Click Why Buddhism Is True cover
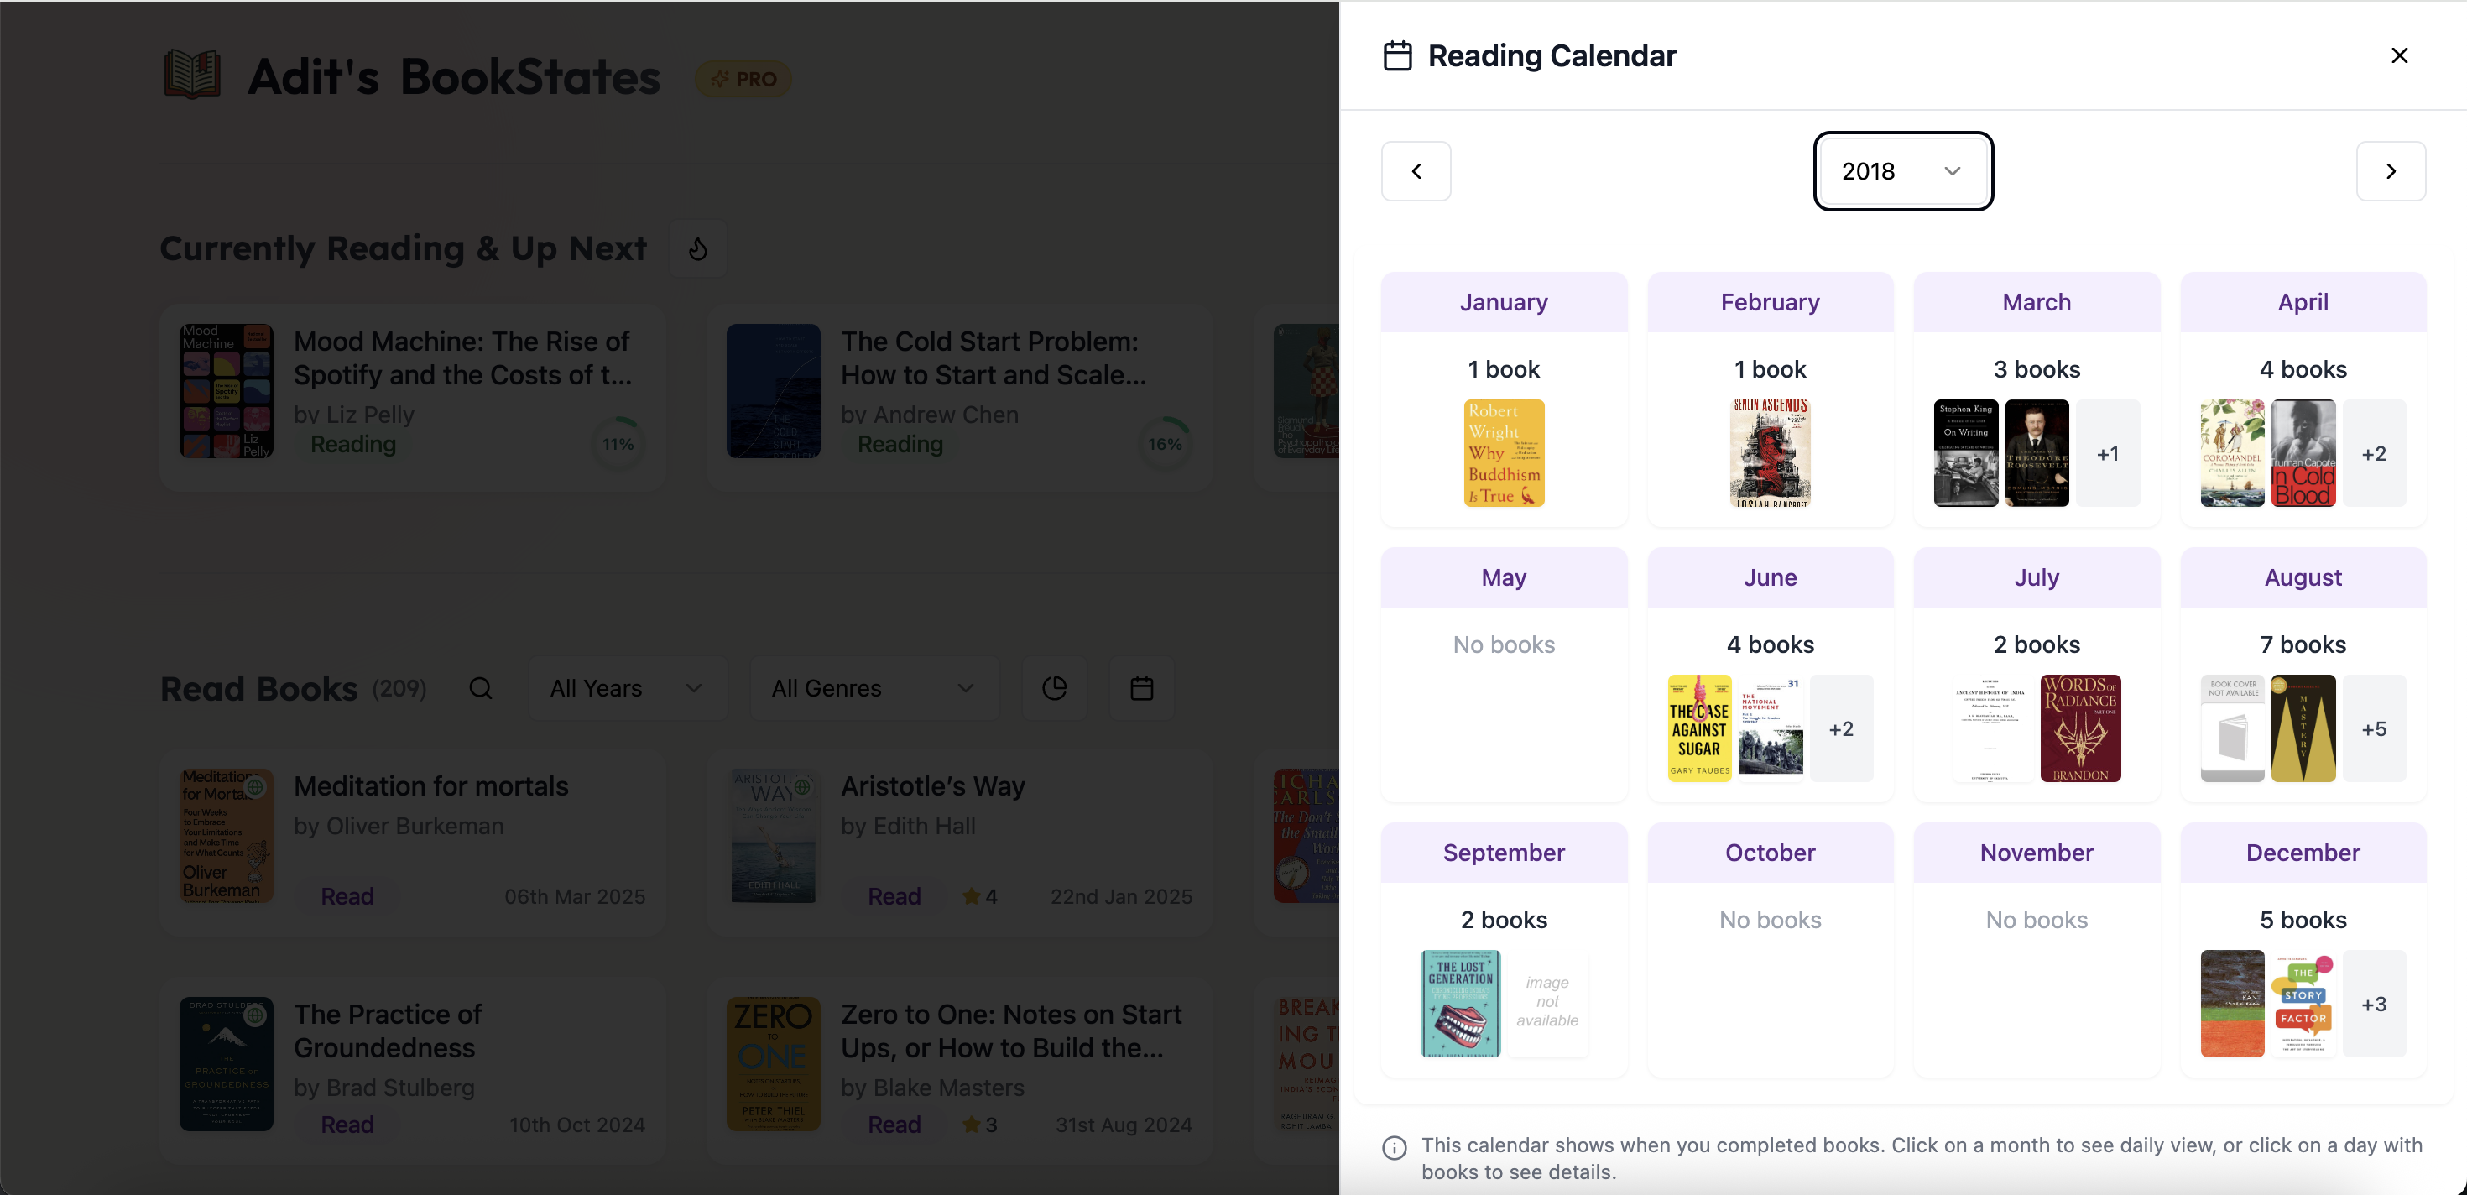The image size is (2467, 1195). (x=1504, y=453)
